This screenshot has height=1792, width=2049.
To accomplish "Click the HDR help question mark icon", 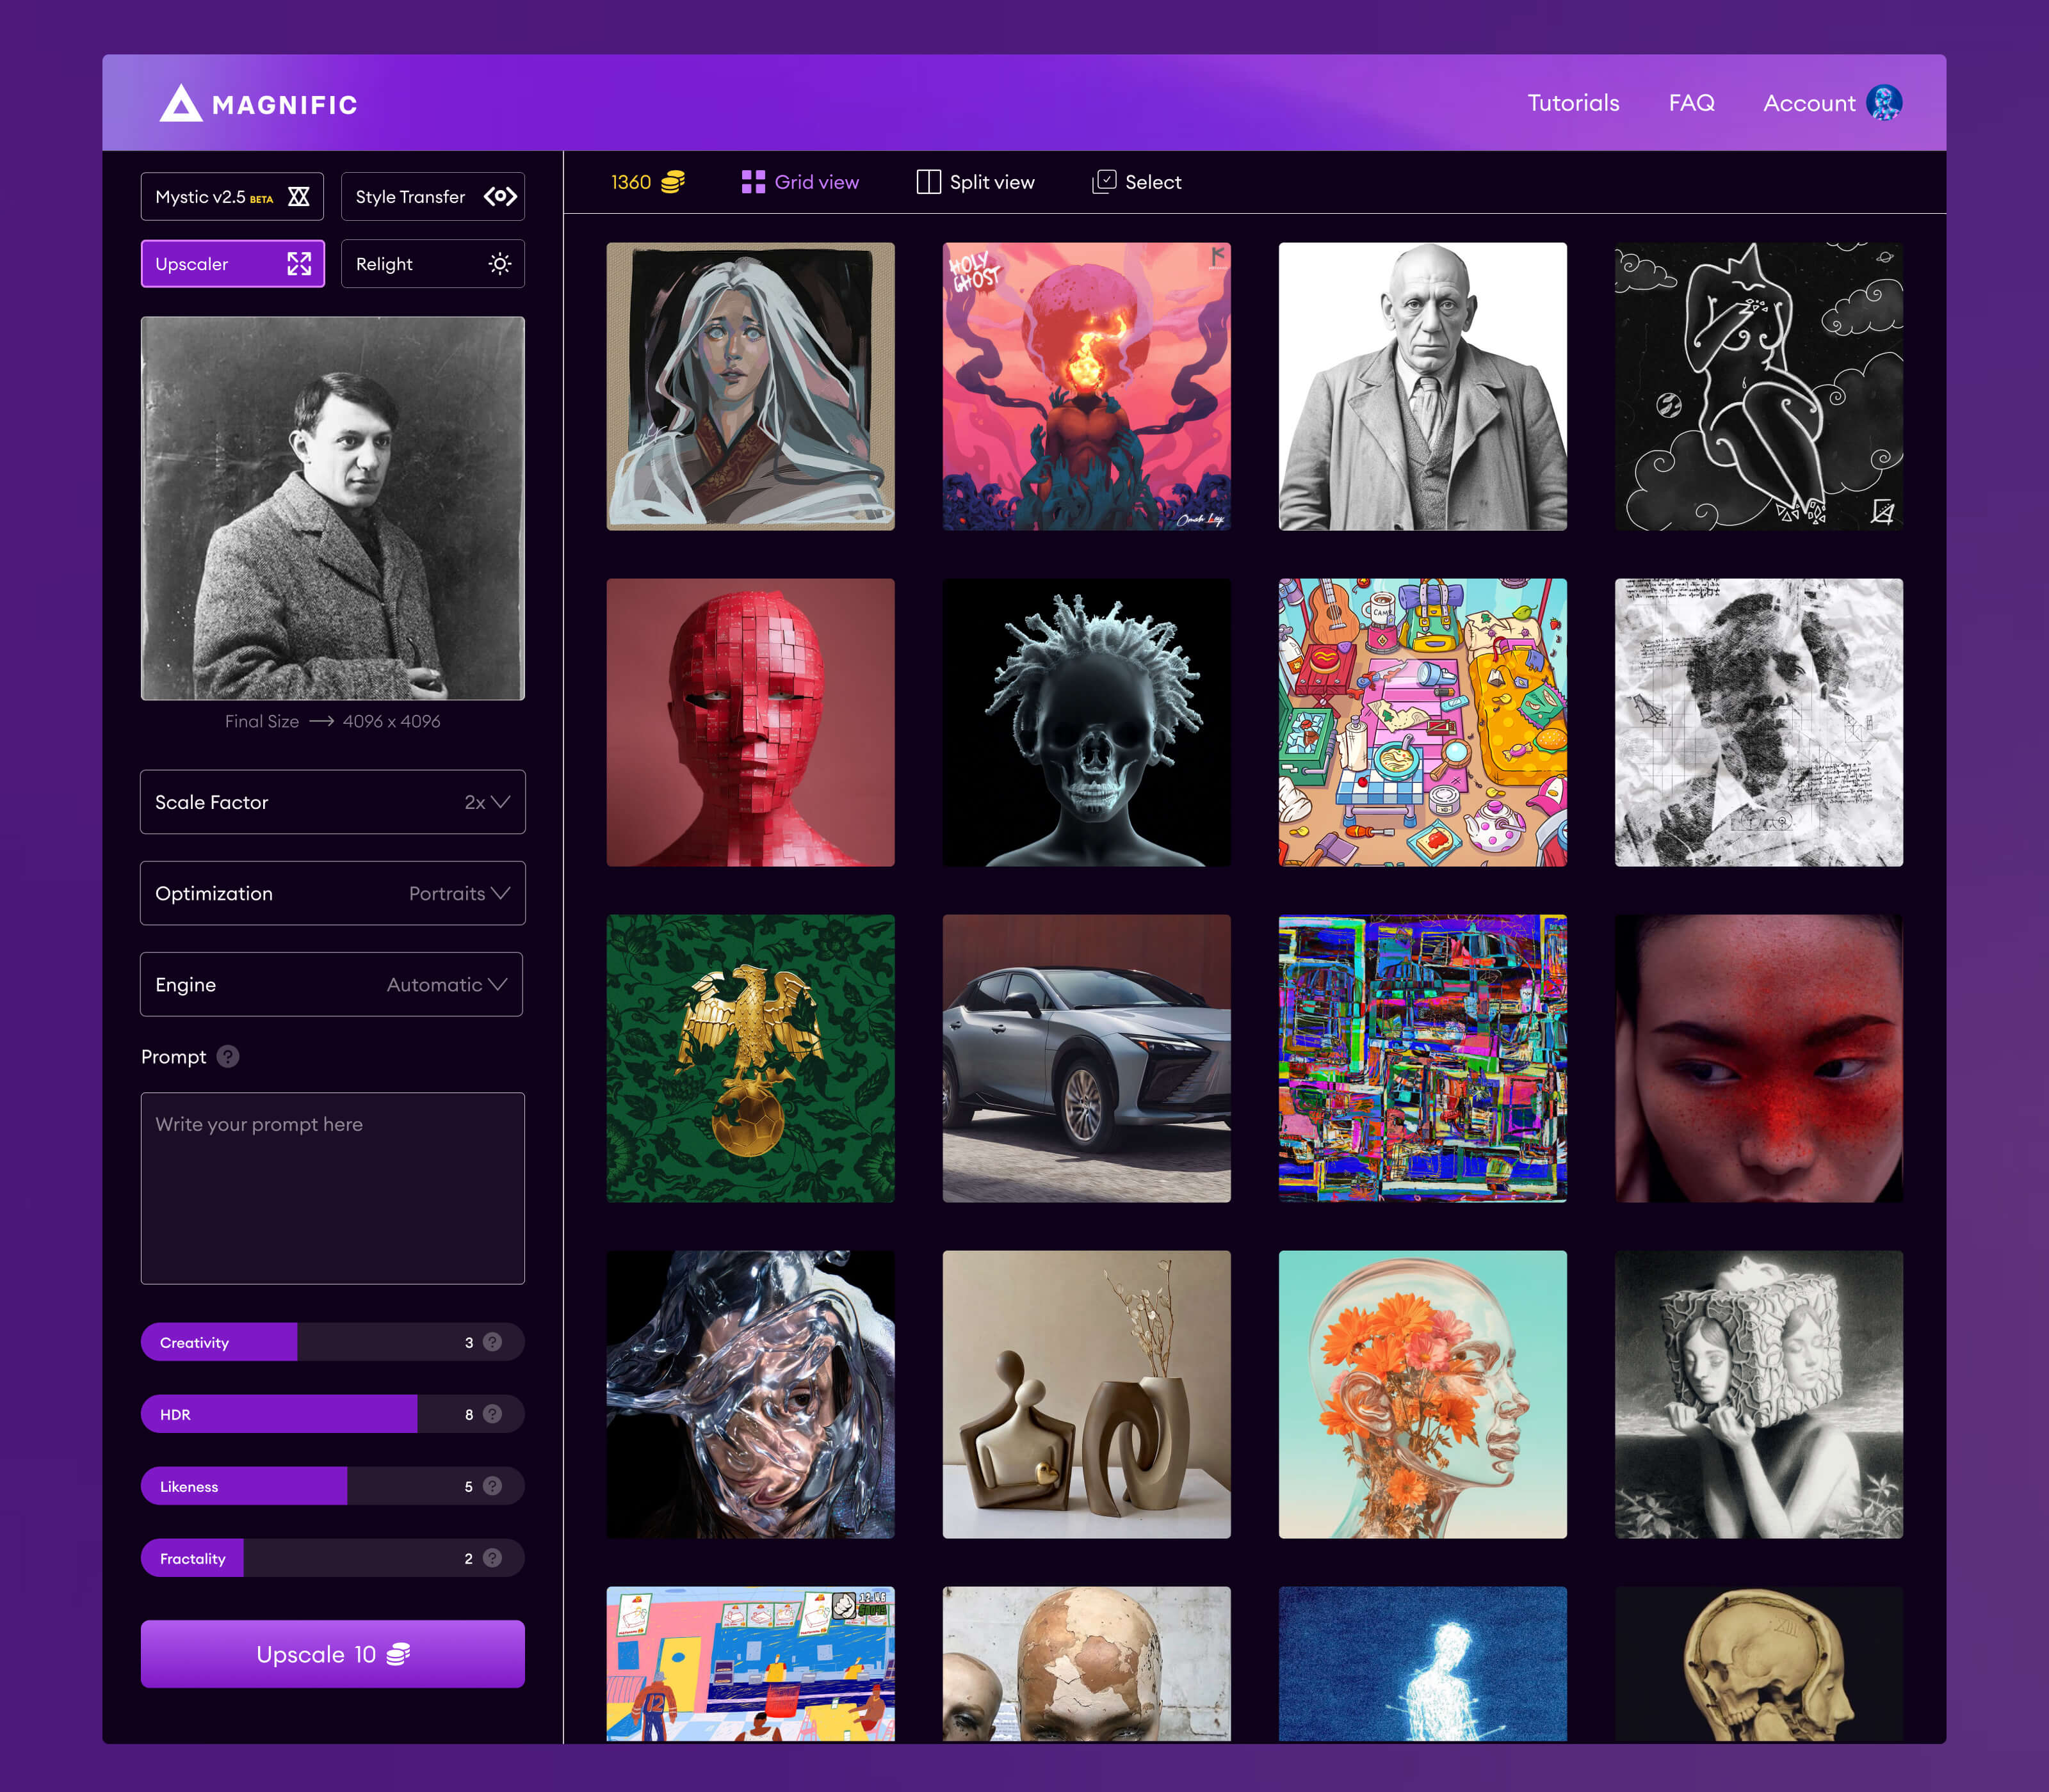I will tap(492, 1414).
